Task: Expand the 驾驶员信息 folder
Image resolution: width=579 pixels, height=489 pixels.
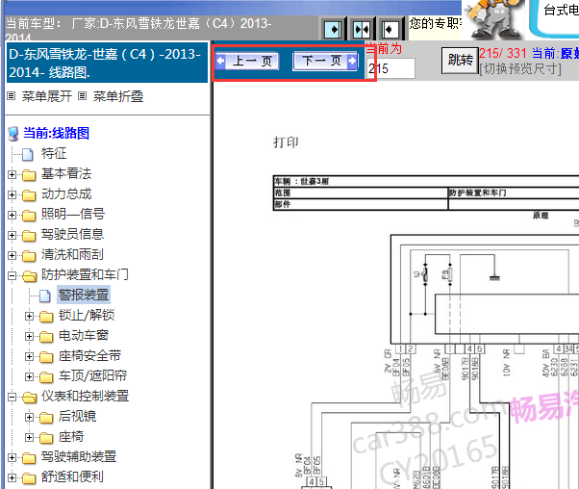Action: point(12,235)
